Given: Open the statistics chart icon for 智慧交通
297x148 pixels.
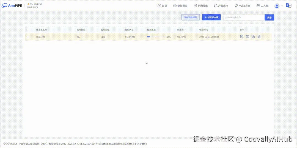Looking at the screenshot, I should coord(248,37).
